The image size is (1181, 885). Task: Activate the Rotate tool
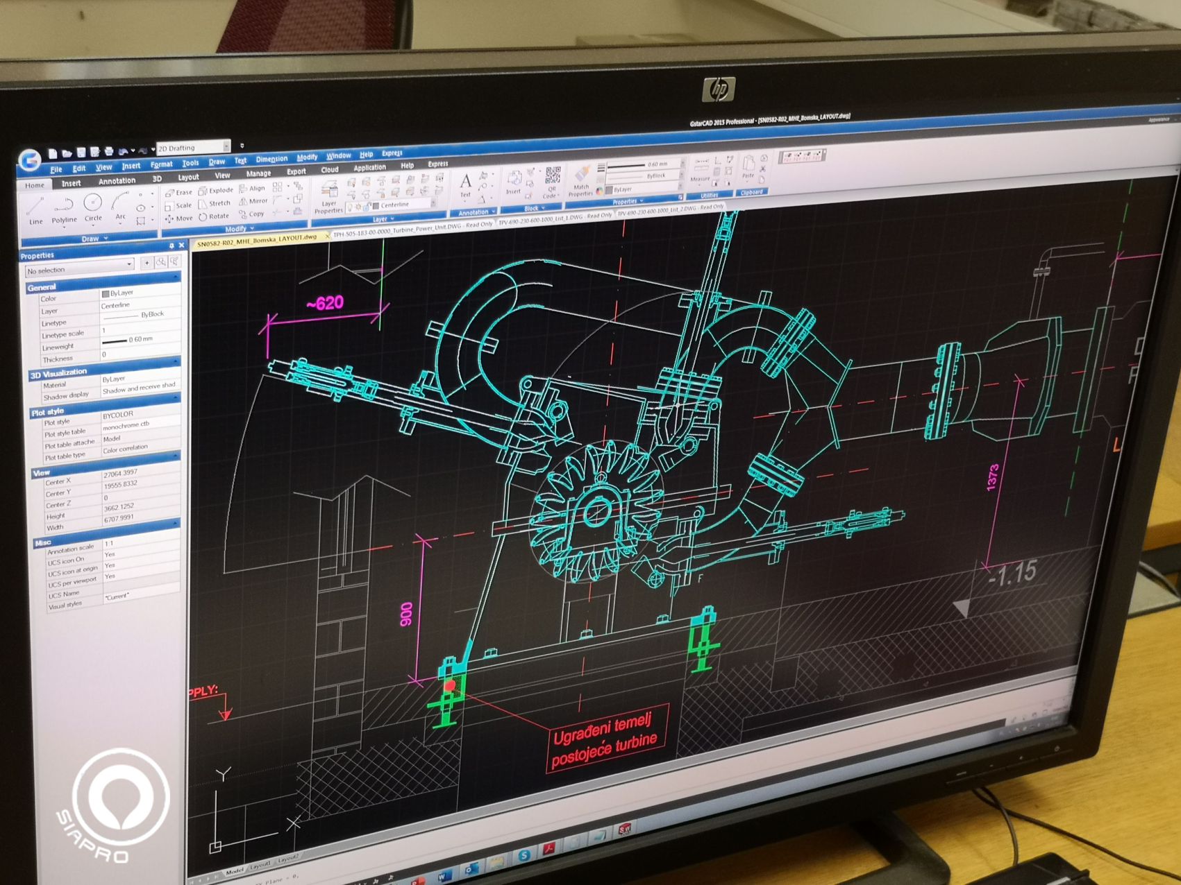(x=214, y=216)
